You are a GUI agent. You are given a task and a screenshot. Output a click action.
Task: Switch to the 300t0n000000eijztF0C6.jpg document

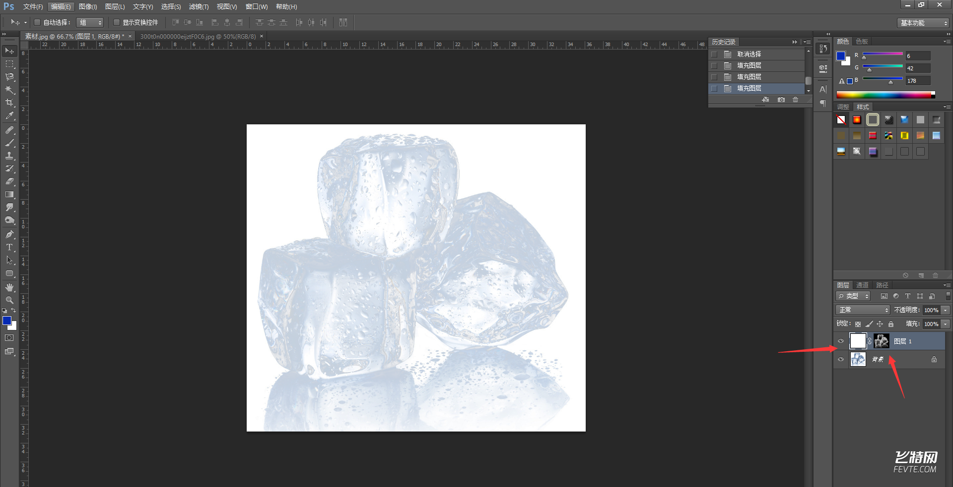[x=198, y=36]
